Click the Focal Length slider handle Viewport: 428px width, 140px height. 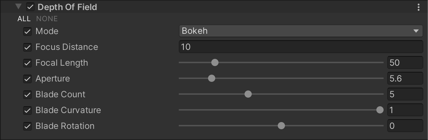pos(215,62)
